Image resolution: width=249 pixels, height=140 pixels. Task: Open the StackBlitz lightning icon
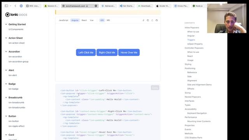tap(144, 20)
